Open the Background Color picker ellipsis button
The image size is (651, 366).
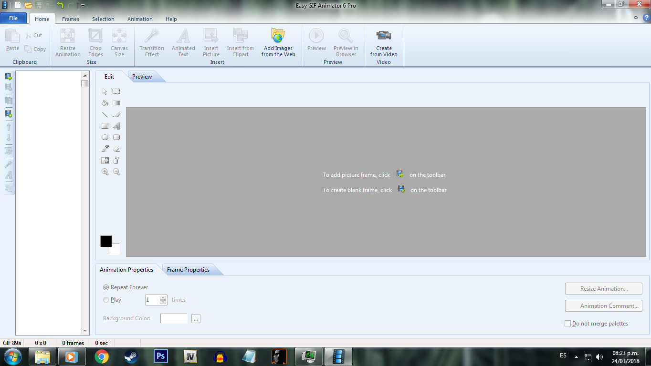pos(196,319)
